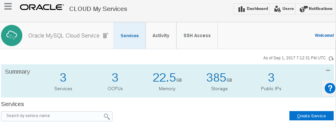The height and width of the screenshot is (127, 336).
Task: Click the Summary heading
Action: pos(18,72)
